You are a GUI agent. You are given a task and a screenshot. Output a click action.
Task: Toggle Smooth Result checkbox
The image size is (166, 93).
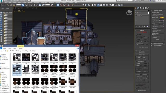[x=152, y=12]
